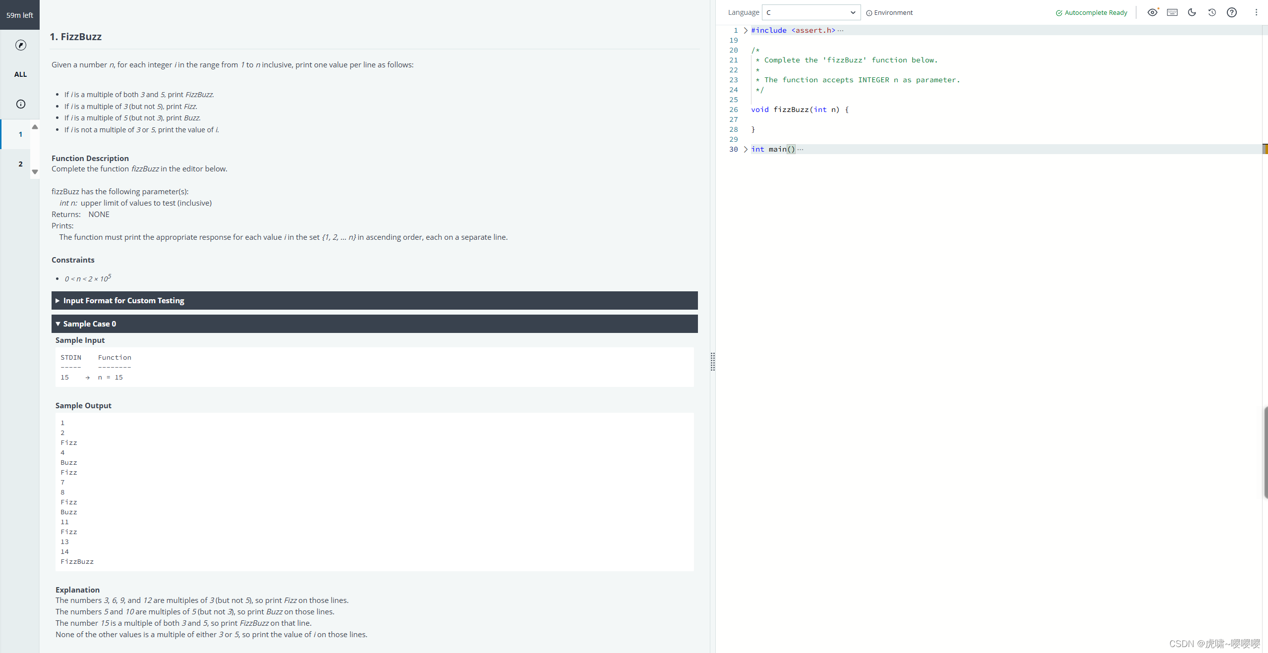Click the 'Constraints' heading
The image size is (1268, 653).
coord(73,260)
